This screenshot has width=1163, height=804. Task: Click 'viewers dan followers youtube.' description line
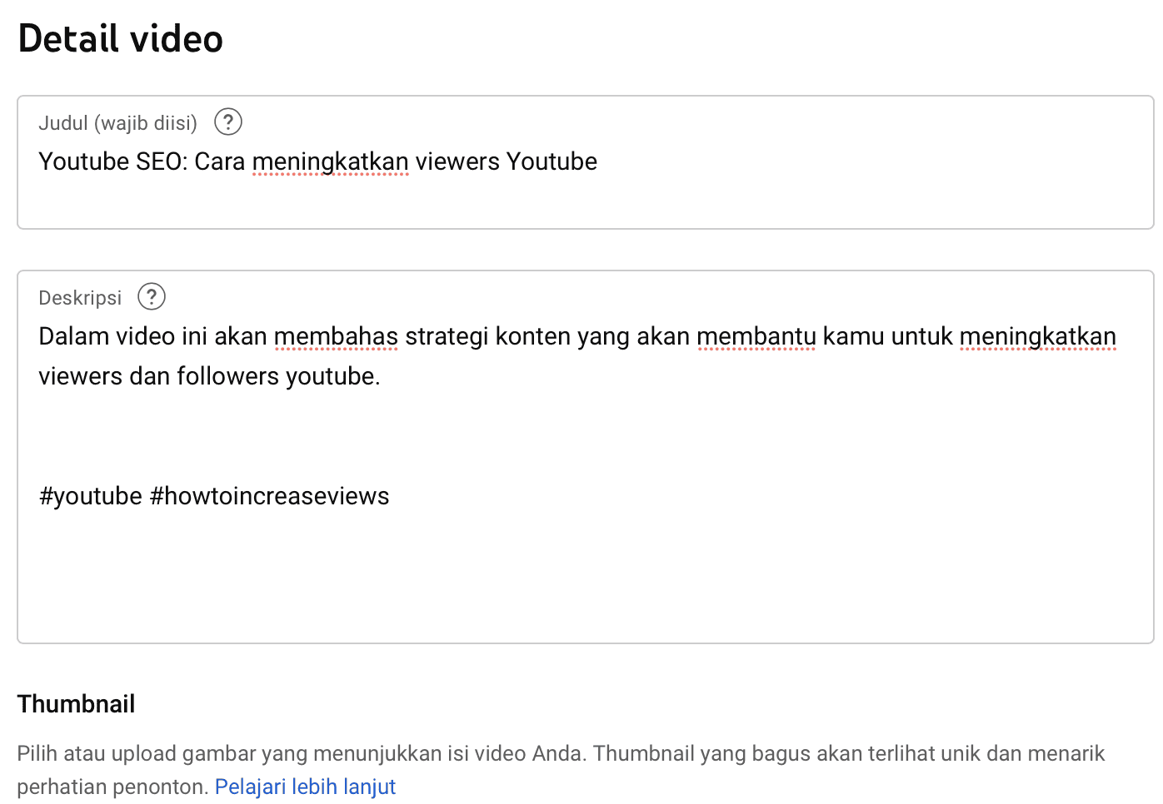pos(209,376)
